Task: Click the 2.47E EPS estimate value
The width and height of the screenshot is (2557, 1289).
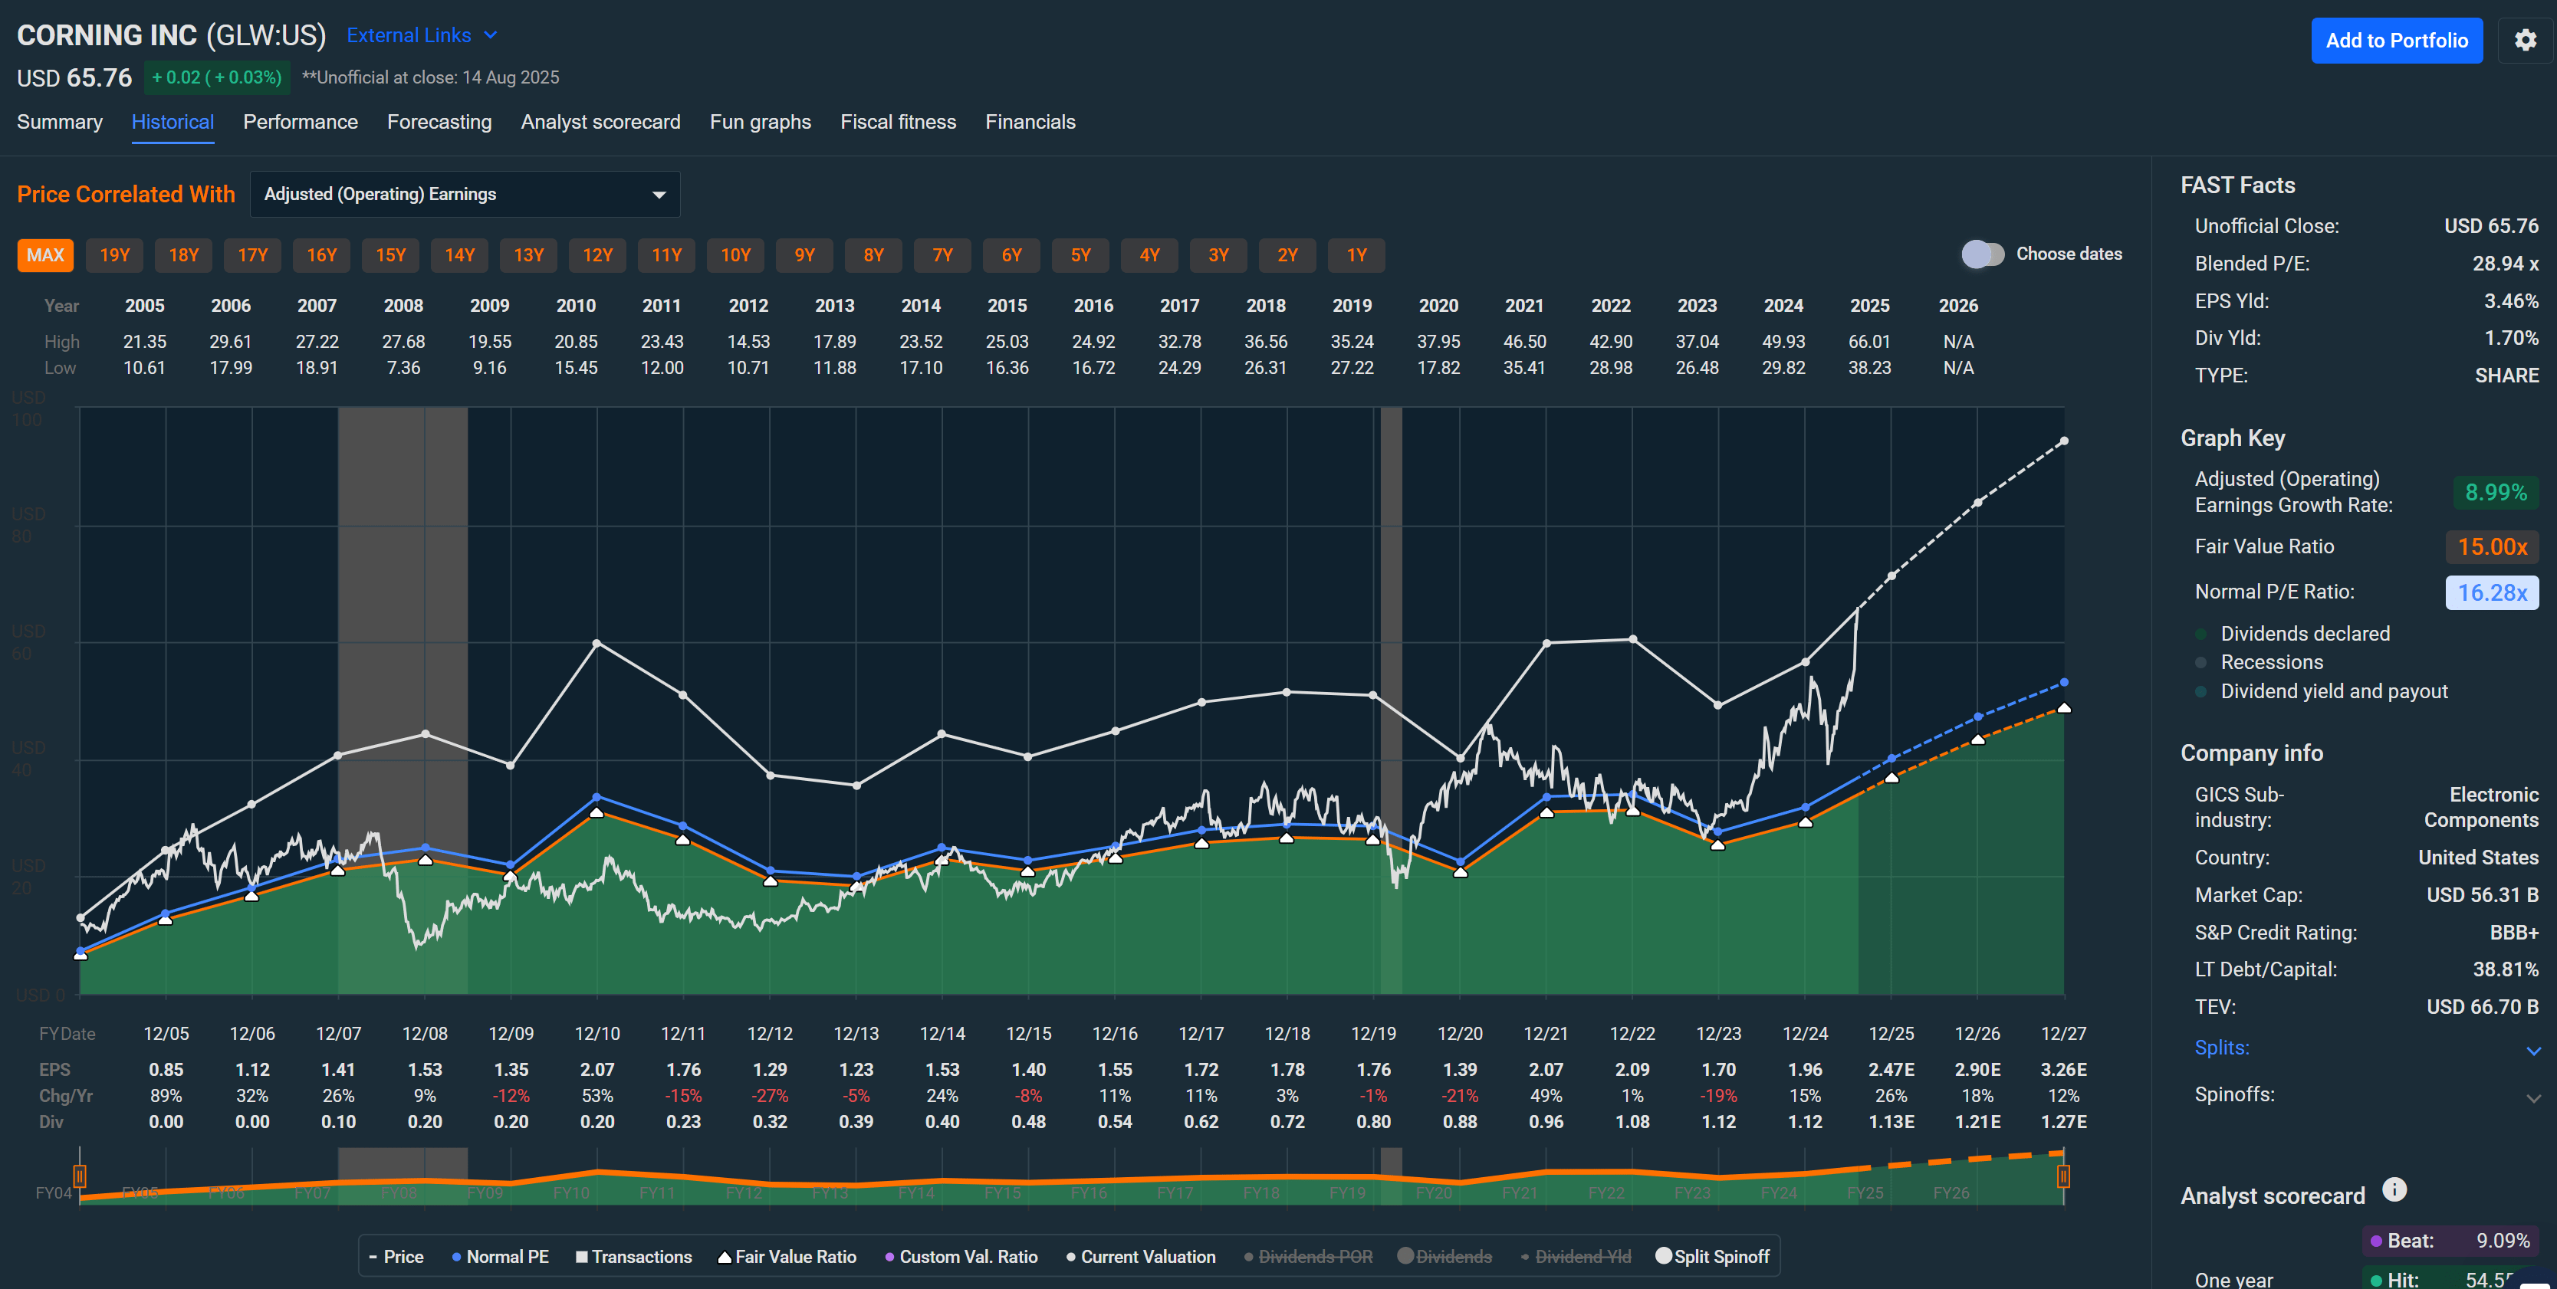Action: [x=1891, y=1070]
